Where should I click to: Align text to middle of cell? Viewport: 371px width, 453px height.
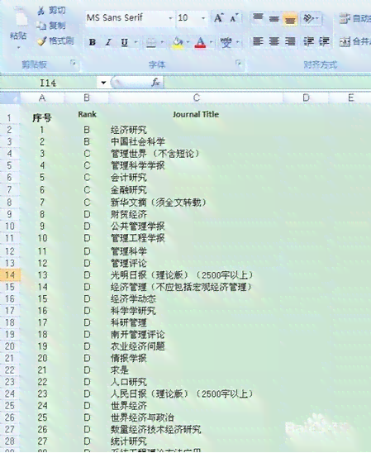(274, 18)
